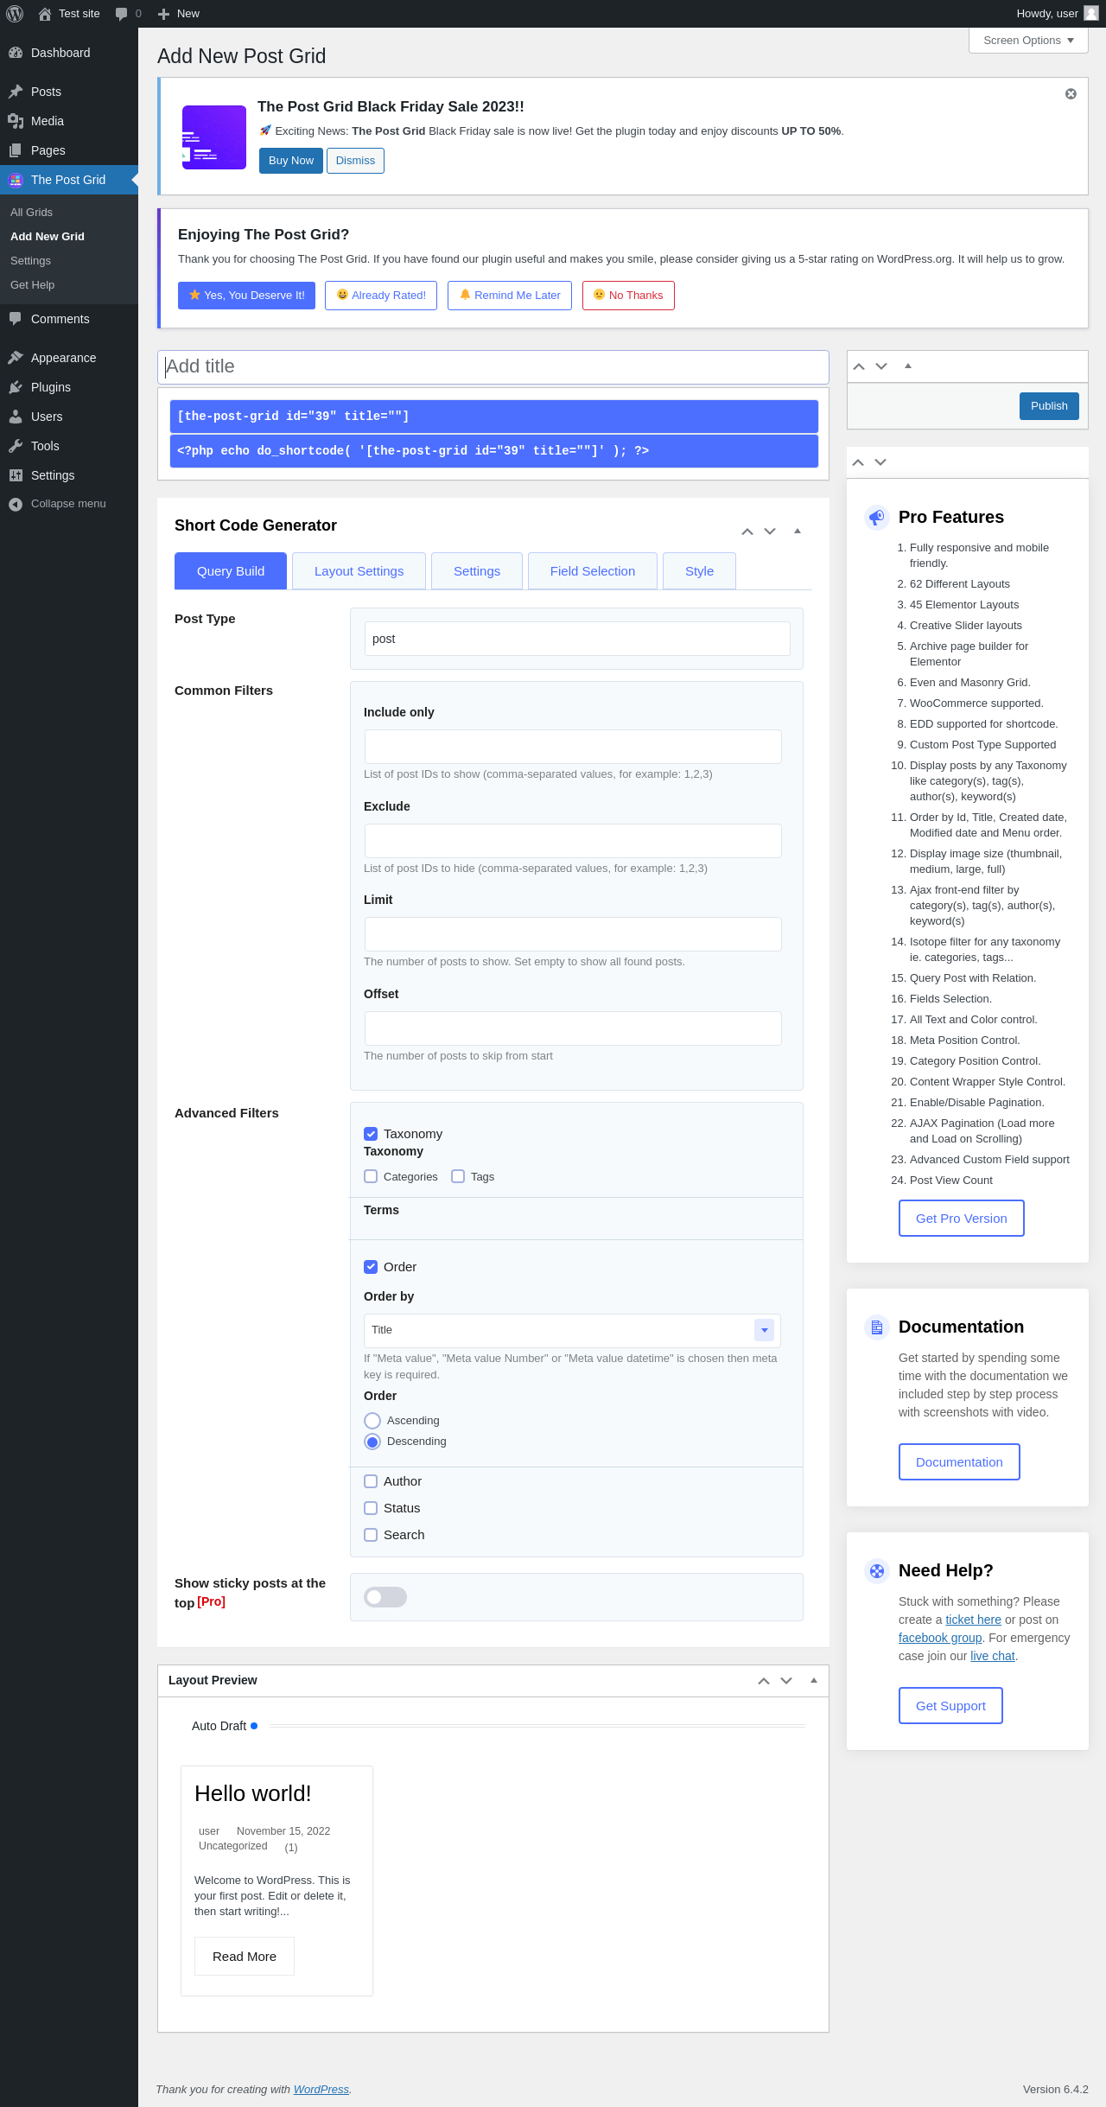This screenshot has width=1106, height=2107.
Task: Switch to the Field Selection tab
Action: tap(593, 571)
